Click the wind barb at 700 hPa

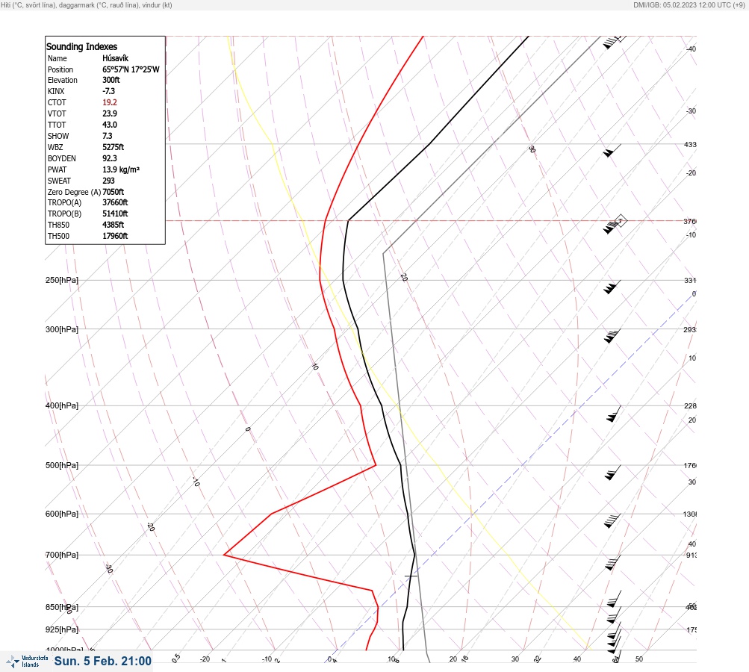pyautogui.click(x=613, y=563)
